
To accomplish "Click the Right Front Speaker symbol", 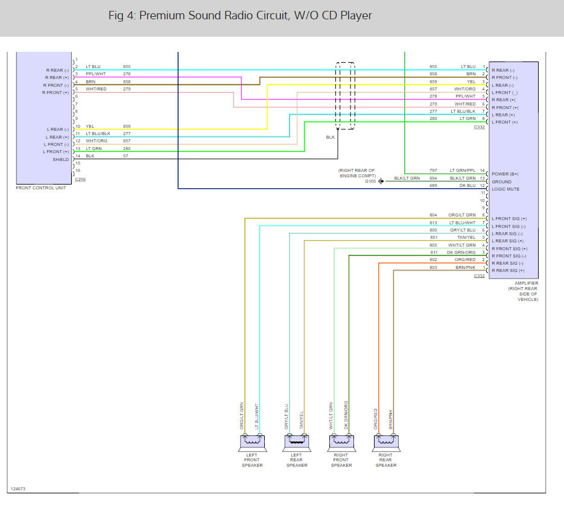I will click(341, 443).
